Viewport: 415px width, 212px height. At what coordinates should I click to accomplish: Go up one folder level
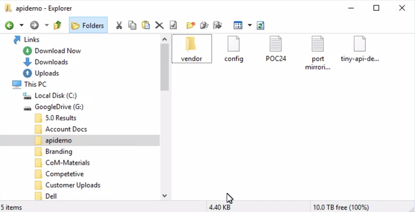57,25
